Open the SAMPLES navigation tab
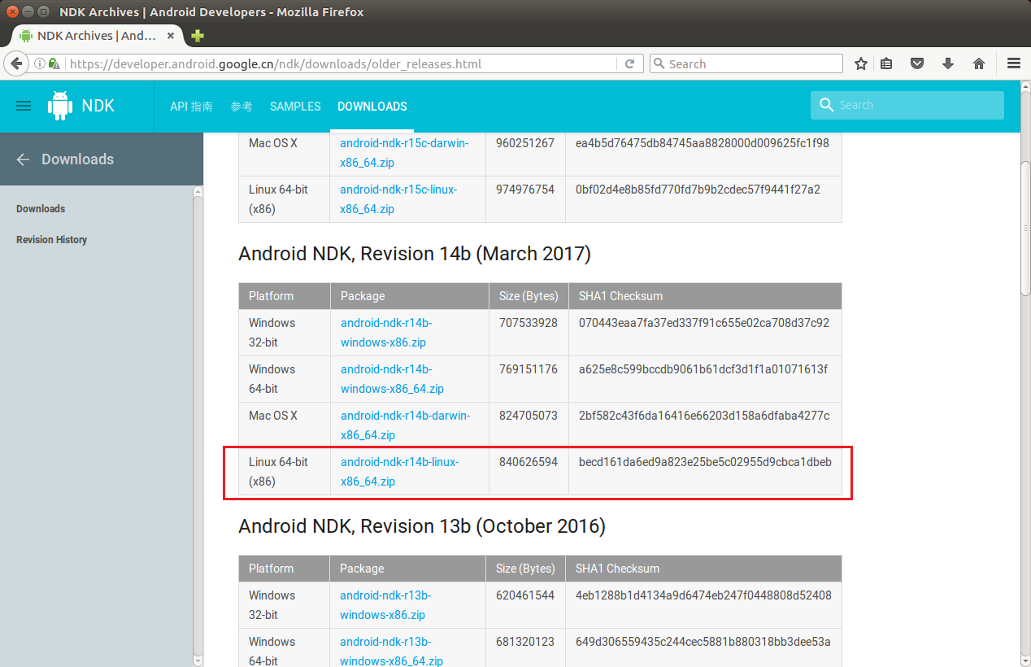The image size is (1031, 667). [x=295, y=107]
